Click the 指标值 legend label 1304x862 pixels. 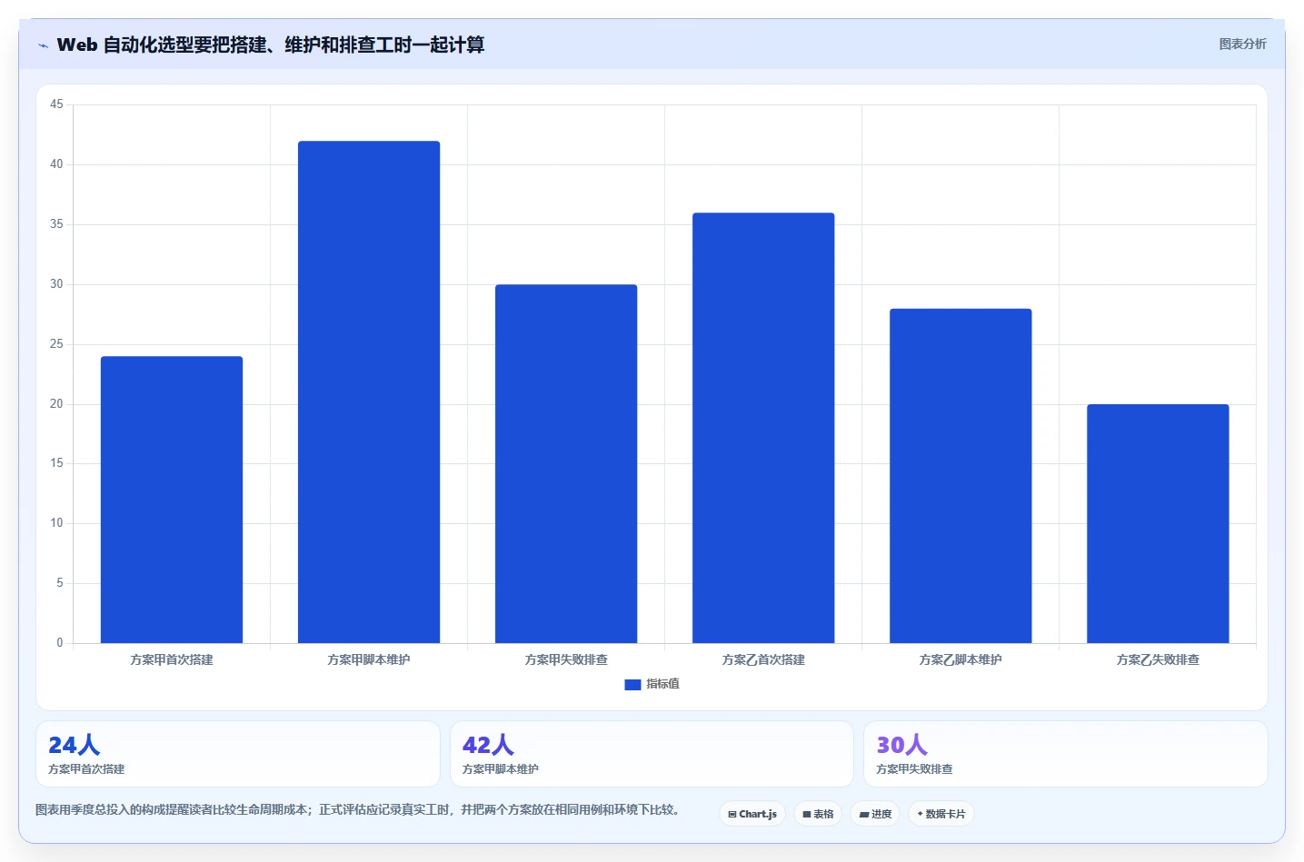[662, 684]
